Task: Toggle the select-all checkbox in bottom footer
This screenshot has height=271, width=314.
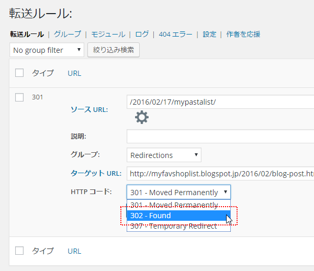Action: (x=19, y=251)
